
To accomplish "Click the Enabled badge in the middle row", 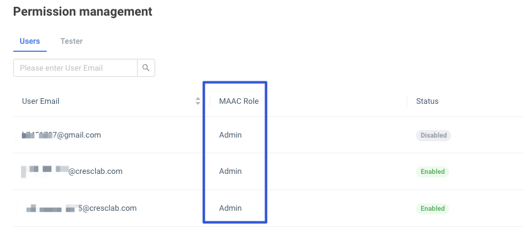I will (x=433, y=172).
